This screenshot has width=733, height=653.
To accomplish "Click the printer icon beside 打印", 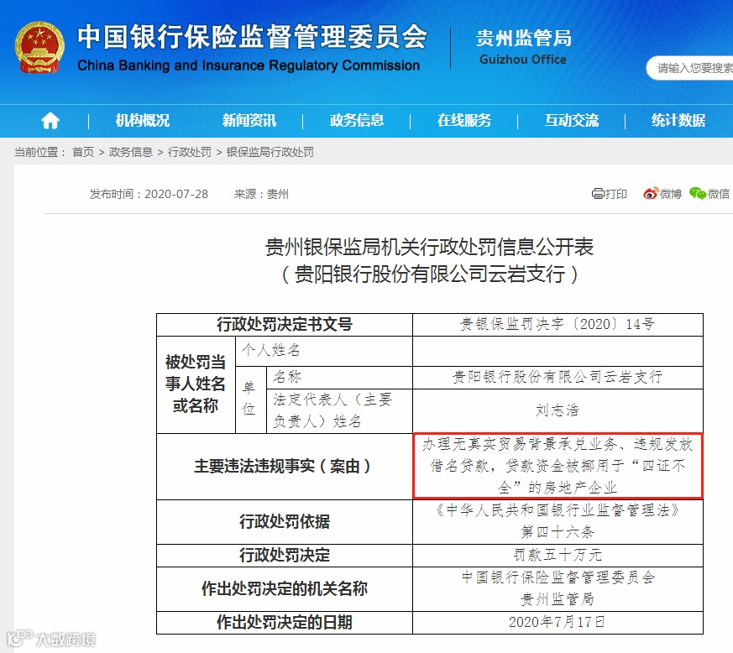I will tap(598, 194).
